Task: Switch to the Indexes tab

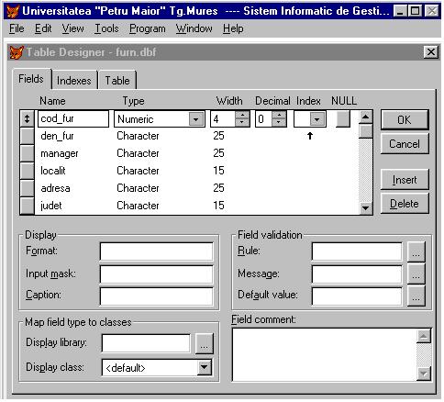Action: pyautogui.click(x=74, y=81)
